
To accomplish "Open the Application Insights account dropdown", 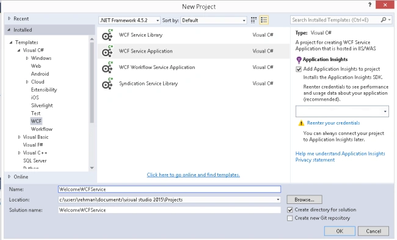I will pos(342,111).
